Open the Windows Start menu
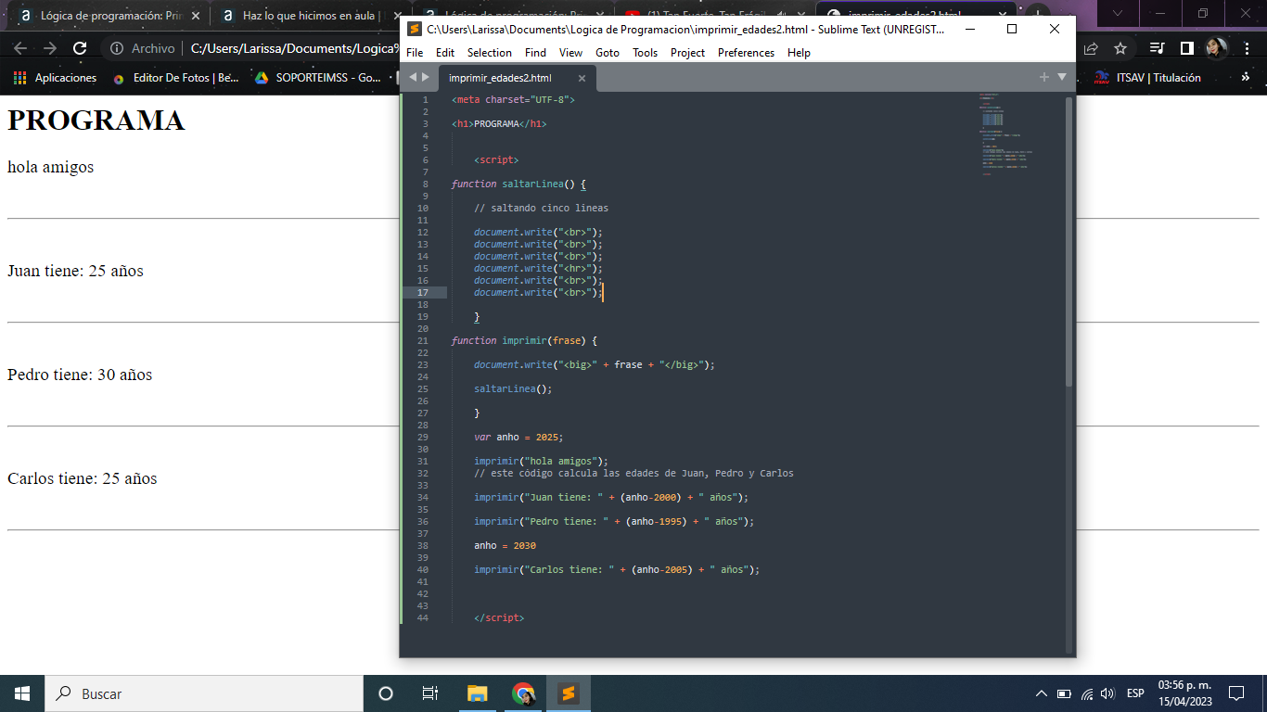Viewport: 1267px width, 712px height. [x=22, y=693]
